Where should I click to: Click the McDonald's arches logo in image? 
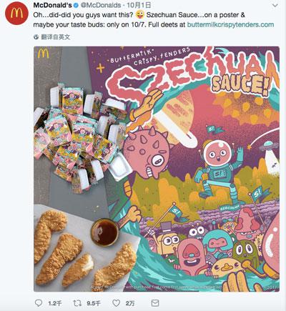pos(44,53)
